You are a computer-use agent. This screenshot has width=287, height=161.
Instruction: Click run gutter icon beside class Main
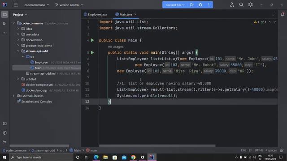(92, 40)
